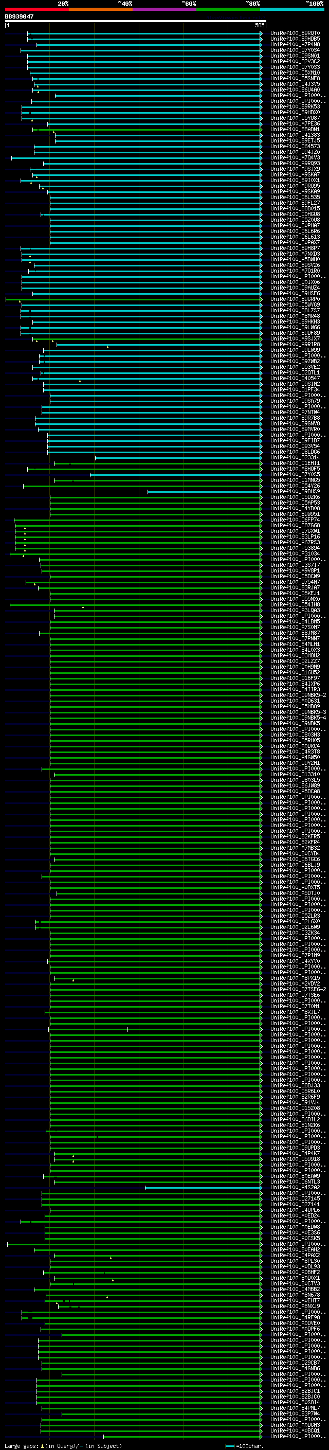Click hit label UniRef100_Q5SNF8

(x=295, y=78)
